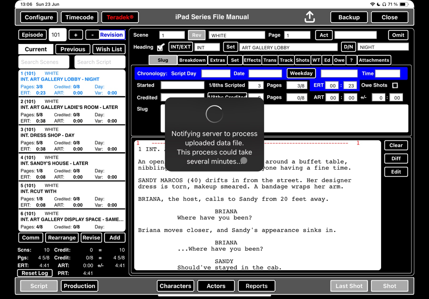
Task: Click the Teradek button
Action: coord(120,17)
